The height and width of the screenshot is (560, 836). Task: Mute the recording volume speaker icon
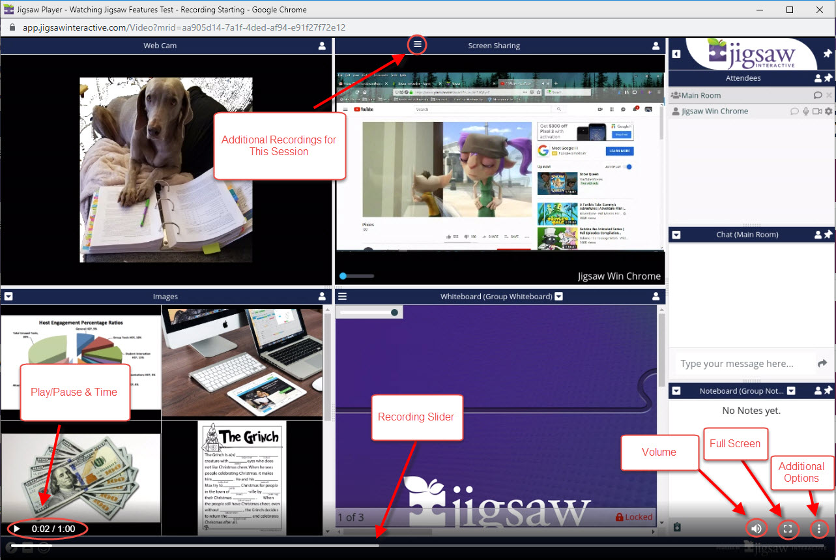point(756,528)
